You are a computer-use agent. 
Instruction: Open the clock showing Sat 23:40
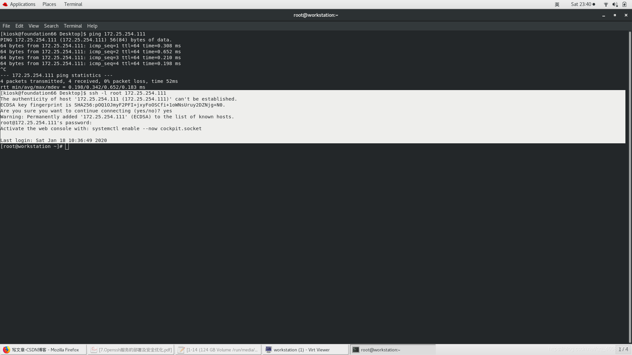point(583,4)
